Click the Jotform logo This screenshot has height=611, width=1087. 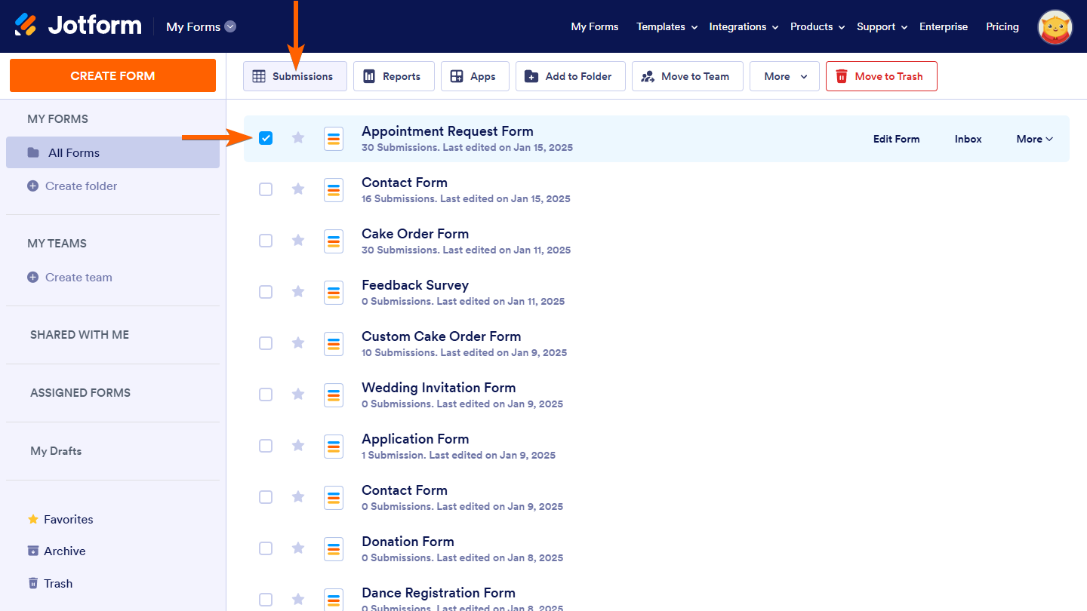[78, 26]
